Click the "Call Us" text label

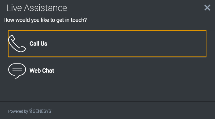pyautogui.click(x=38, y=44)
